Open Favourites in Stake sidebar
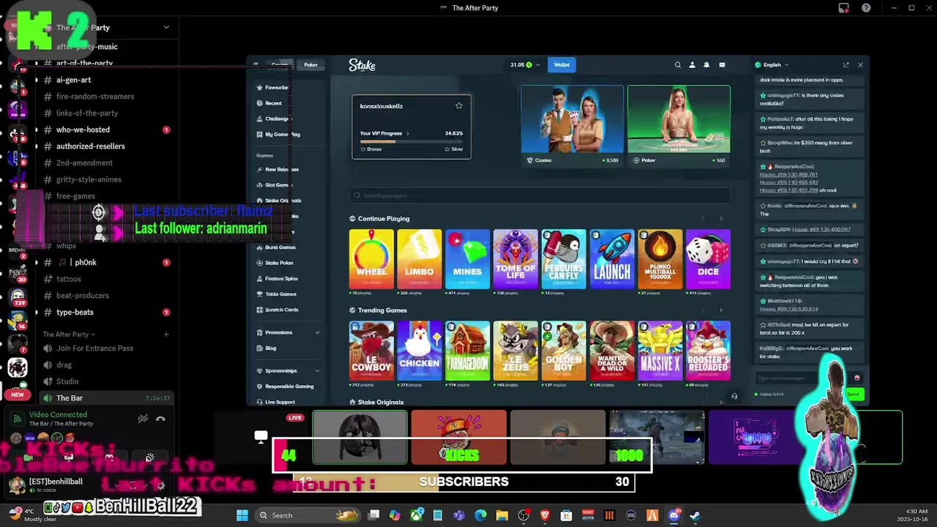This screenshot has height=527, width=937. (x=272, y=87)
